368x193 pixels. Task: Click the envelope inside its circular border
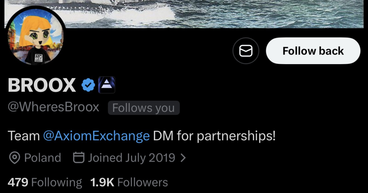tap(246, 50)
